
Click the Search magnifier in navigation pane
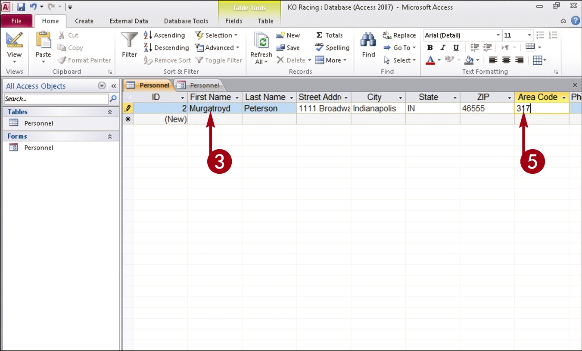pos(113,99)
